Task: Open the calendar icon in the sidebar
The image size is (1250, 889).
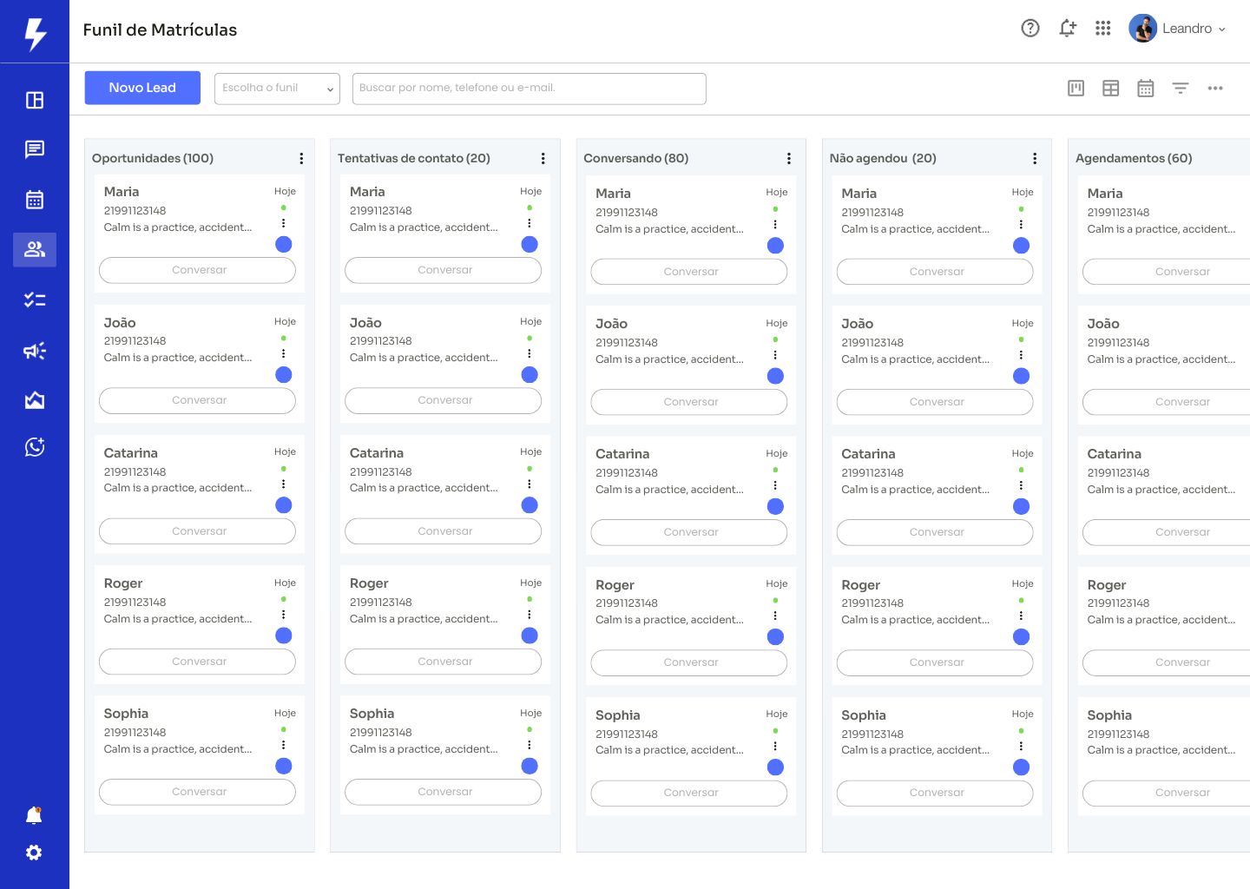Action: tap(35, 200)
